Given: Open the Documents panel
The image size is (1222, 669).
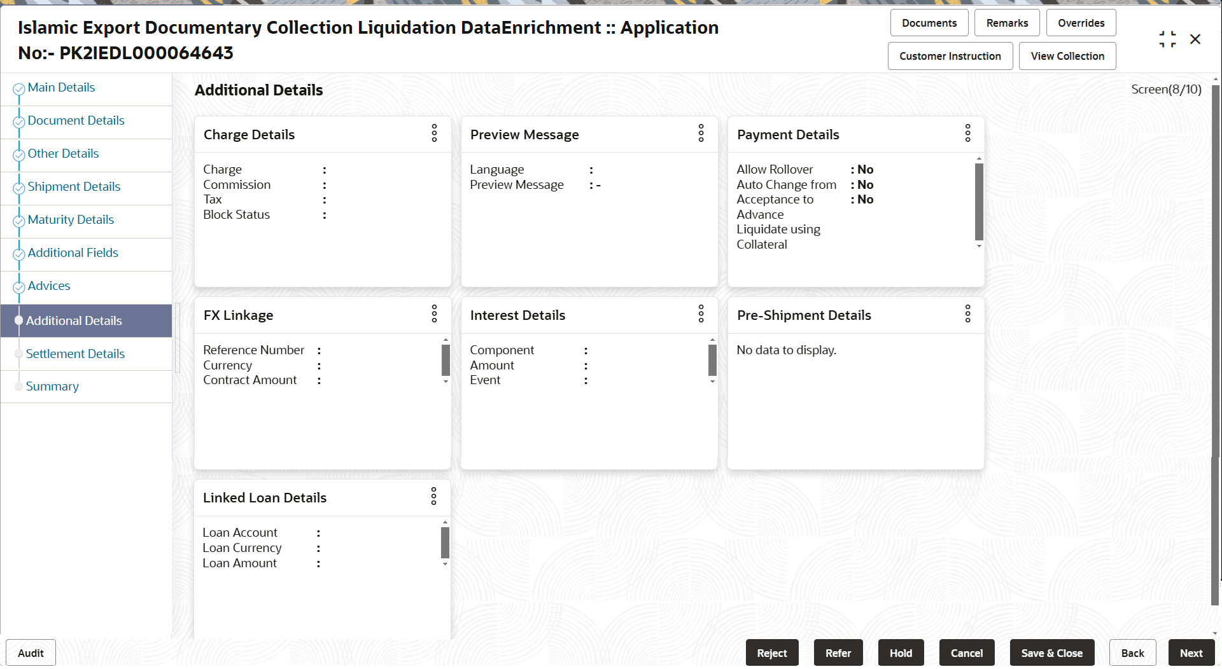Looking at the screenshot, I should [929, 23].
